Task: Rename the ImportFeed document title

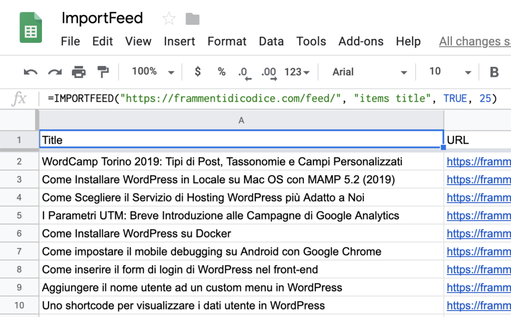Action: [x=102, y=18]
